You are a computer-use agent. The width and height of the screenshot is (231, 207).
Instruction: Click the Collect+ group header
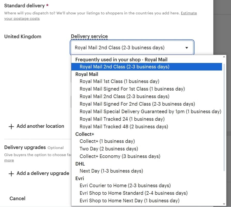[x=84, y=134]
